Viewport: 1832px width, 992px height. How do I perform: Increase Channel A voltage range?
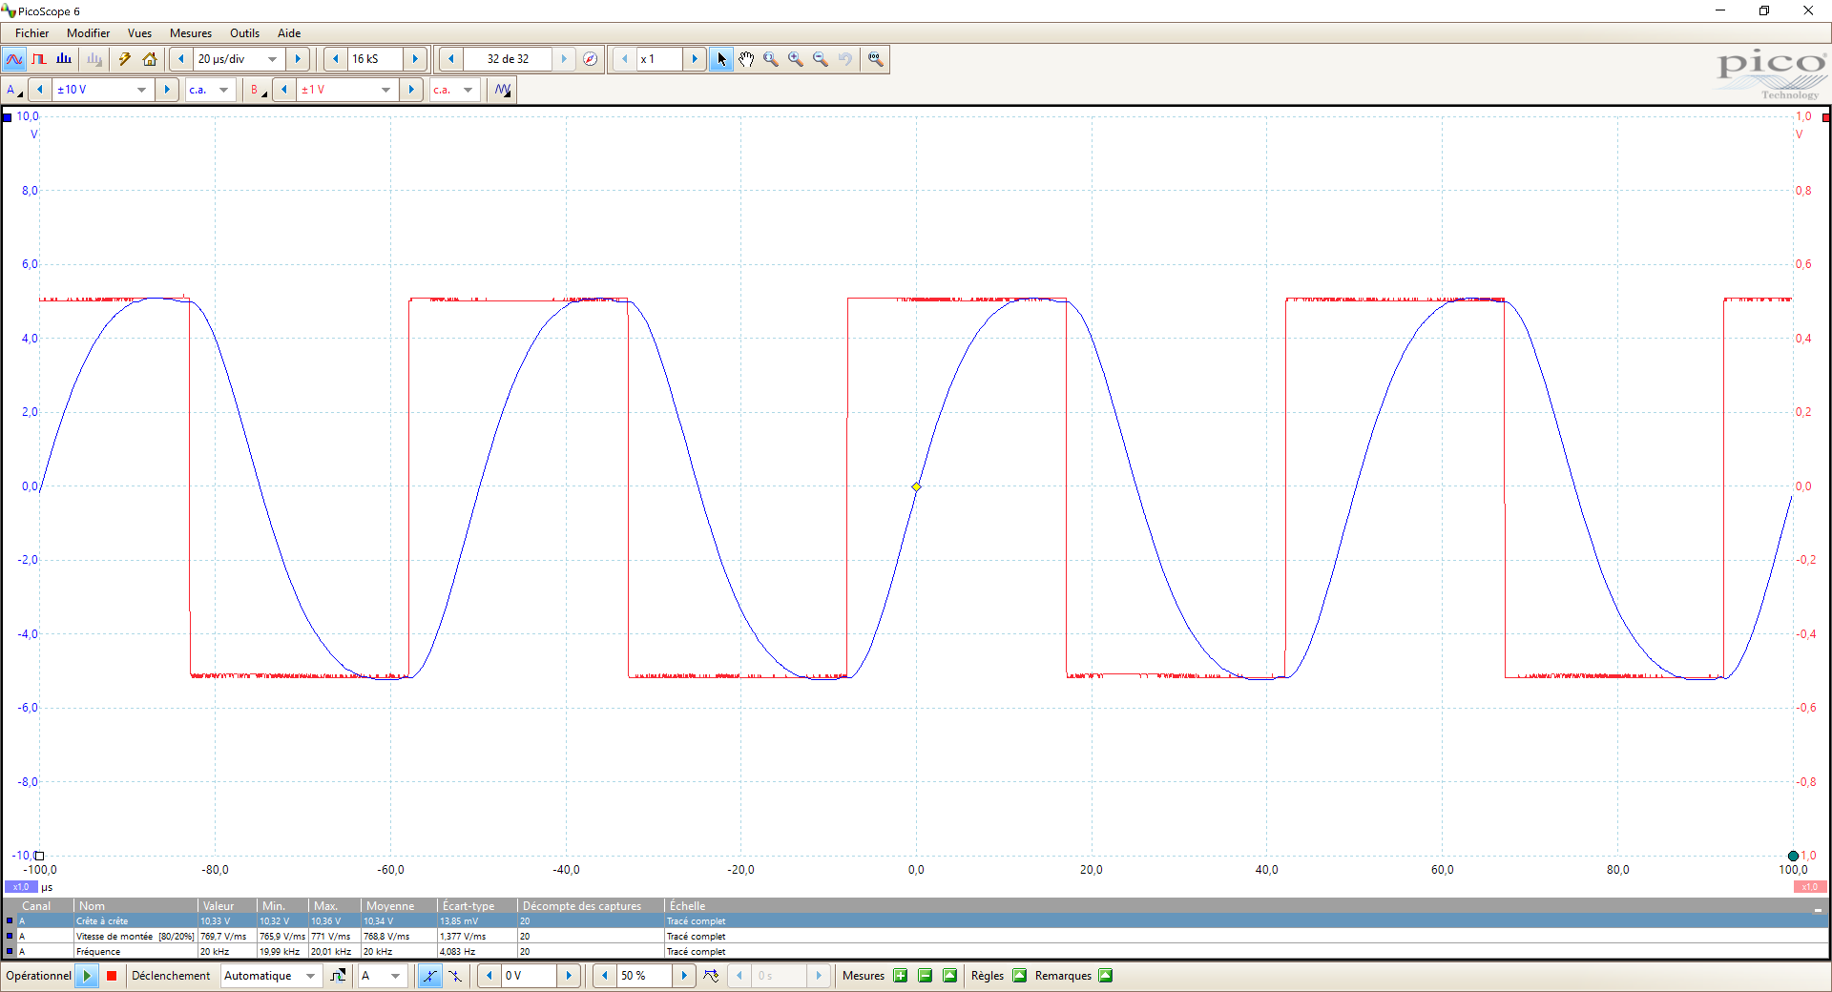[x=167, y=90]
